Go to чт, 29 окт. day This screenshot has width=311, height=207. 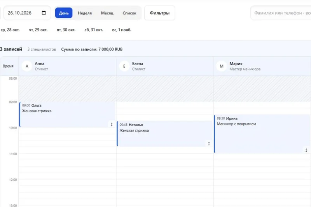(38, 30)
